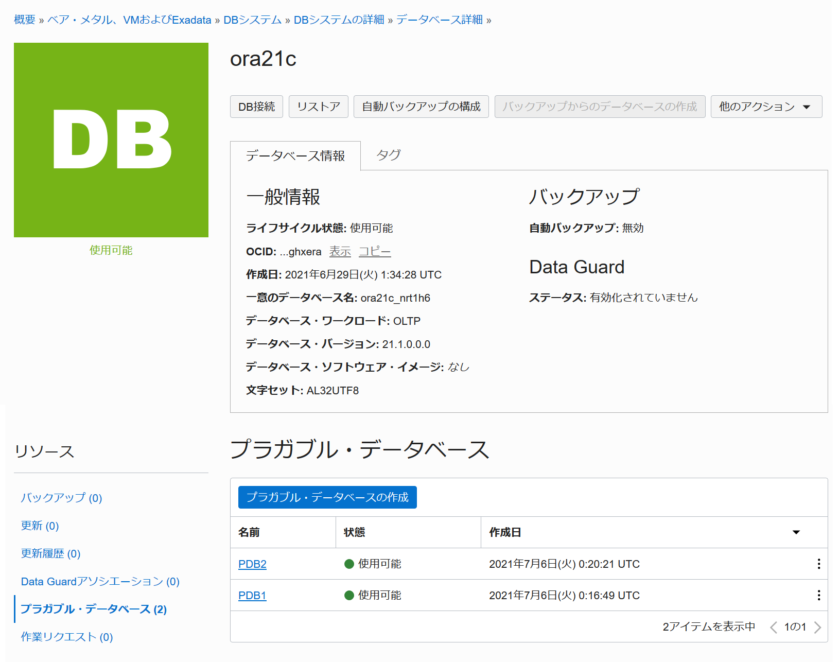Open the PDB2 pluggable database link

[252, 564]
